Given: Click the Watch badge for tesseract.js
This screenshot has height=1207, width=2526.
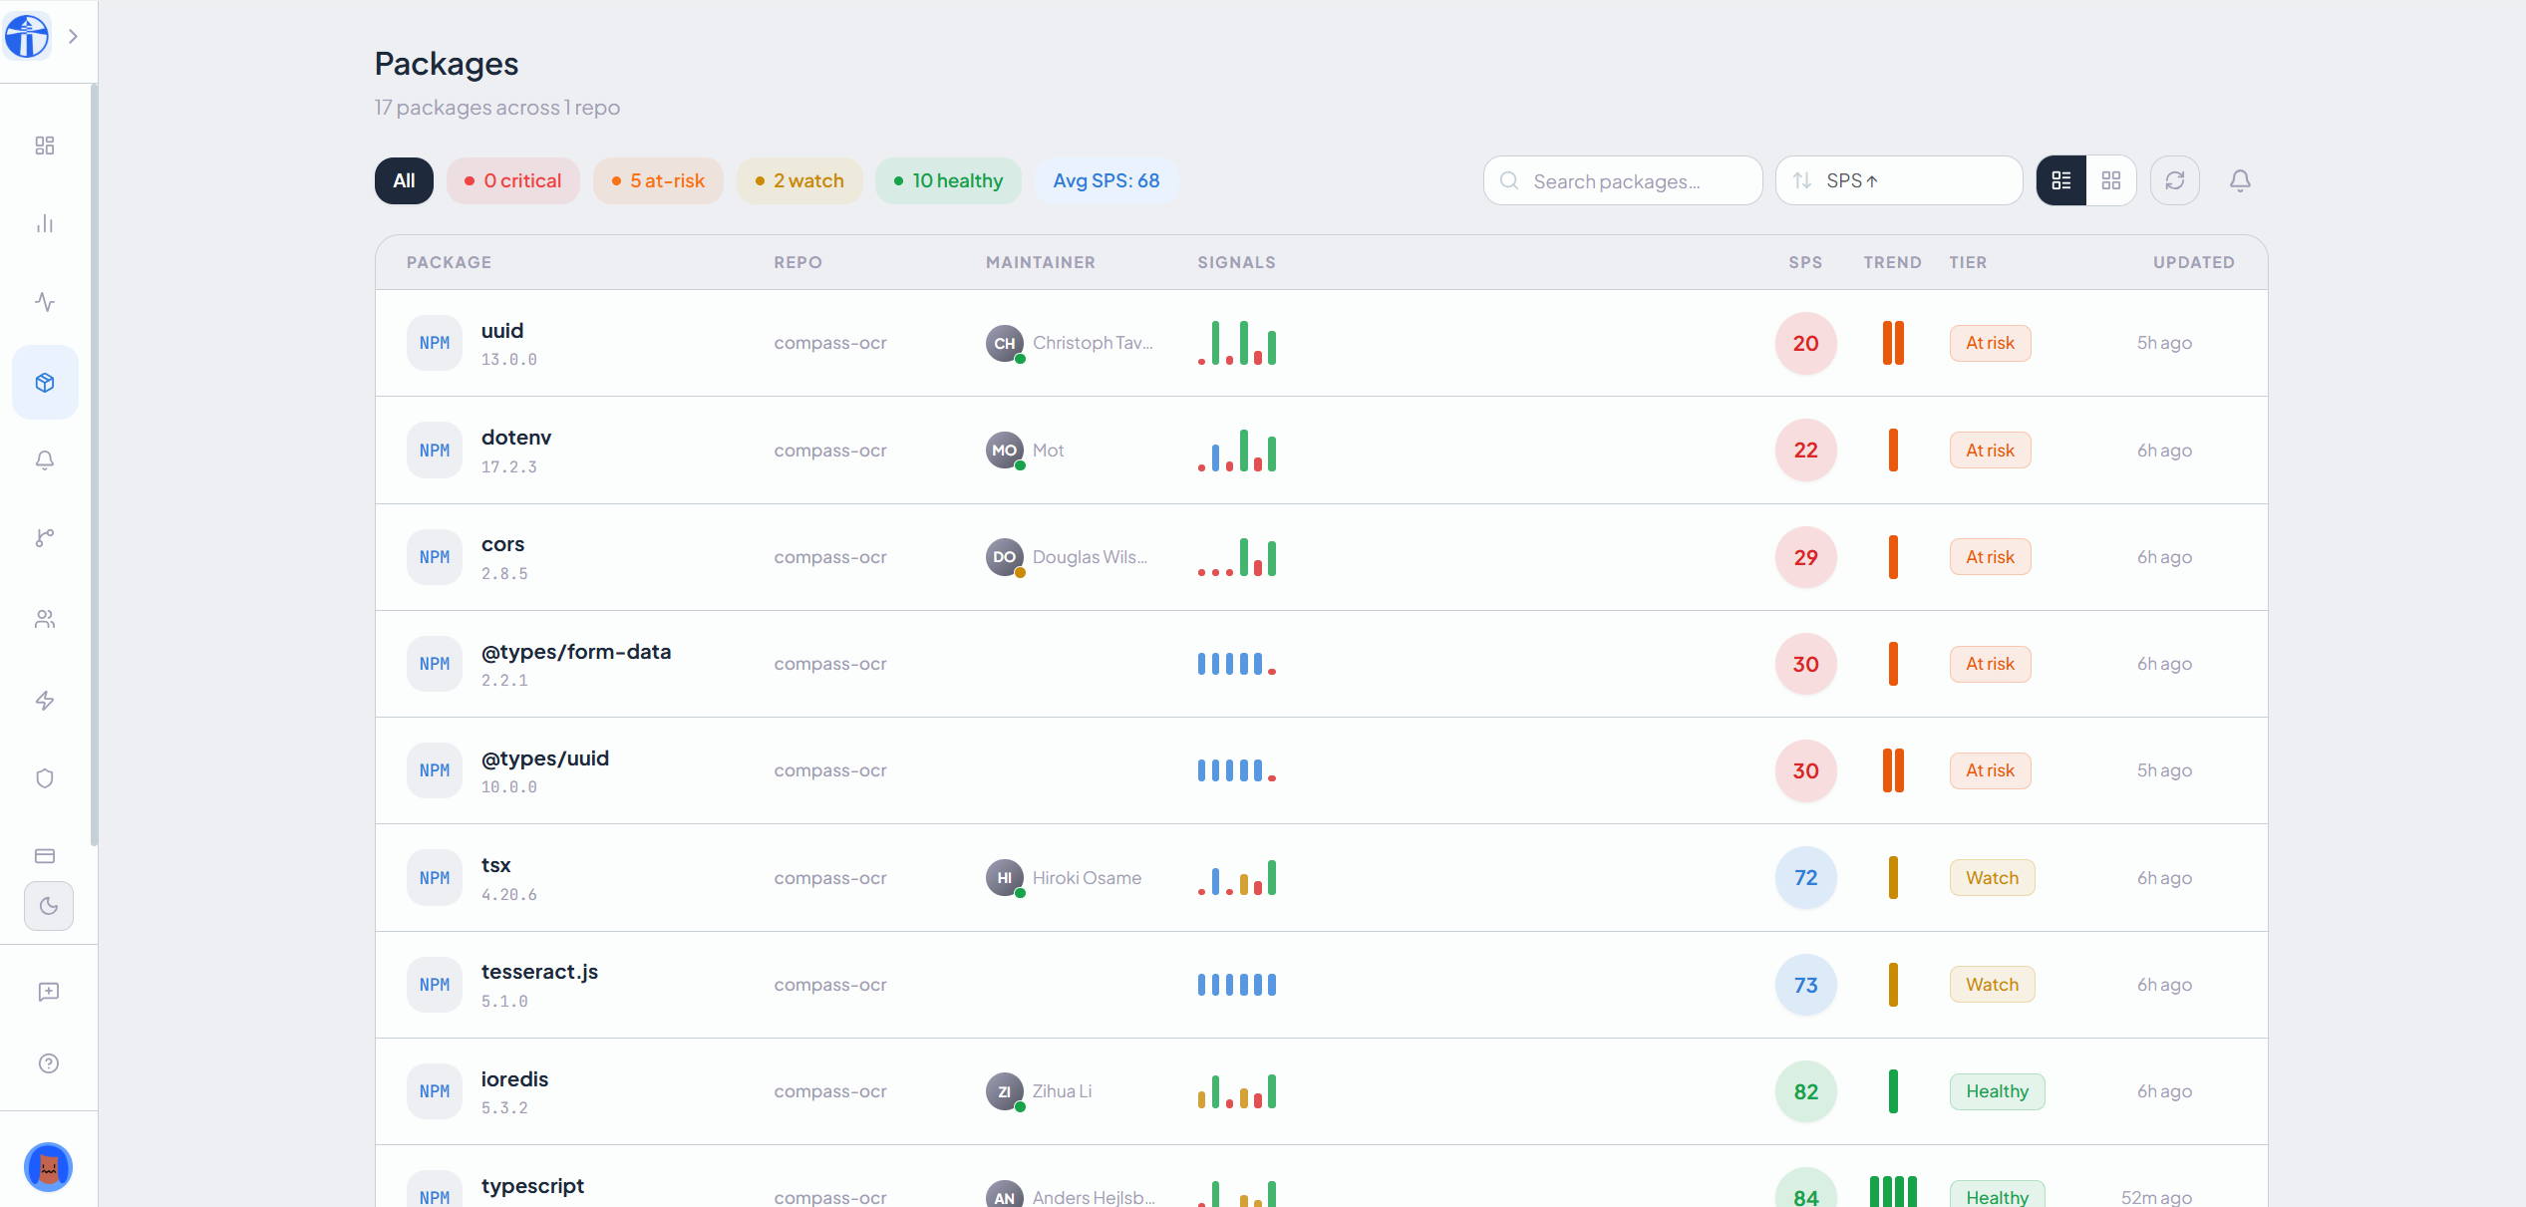Looking at the screenshot, I should pyautogui.click(x=1992, y=985).
